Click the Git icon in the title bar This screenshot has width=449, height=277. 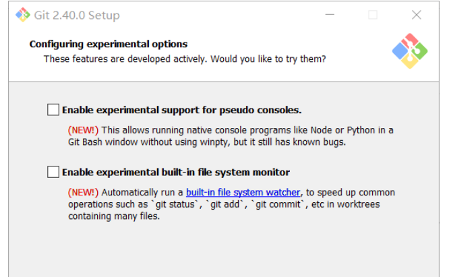pyautogui.click(x=23, y=15)
